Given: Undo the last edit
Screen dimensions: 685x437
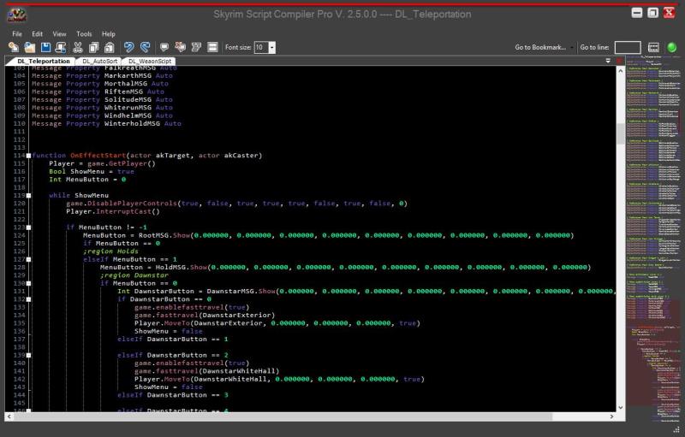Looking at the screenshot, I should pos(128,47).
